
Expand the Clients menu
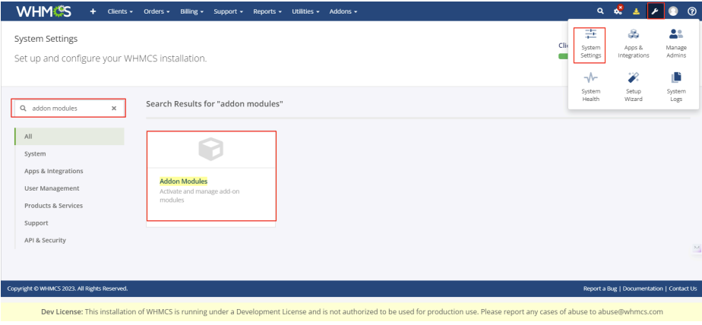[x=120, y=11]
